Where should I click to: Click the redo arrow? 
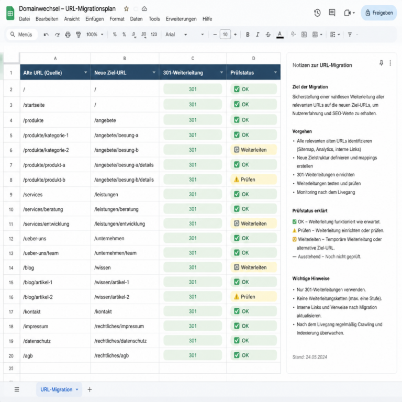coord(57,35)
